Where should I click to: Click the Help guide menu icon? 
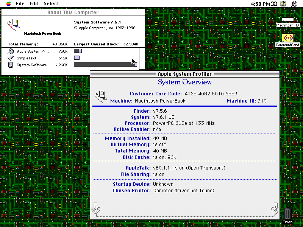point(283,4)
